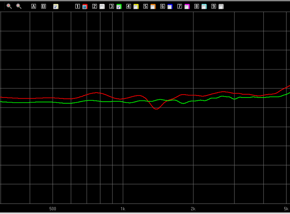Click the green curve's dip just left of 2k
The width and height of the screenshot is (290, 214).
(183, 103)
